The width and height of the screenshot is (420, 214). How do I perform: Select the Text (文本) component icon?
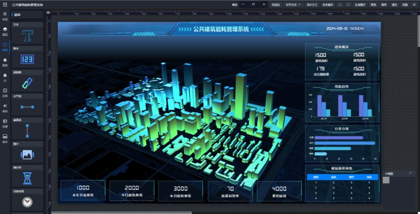click(x=27, y=36)
